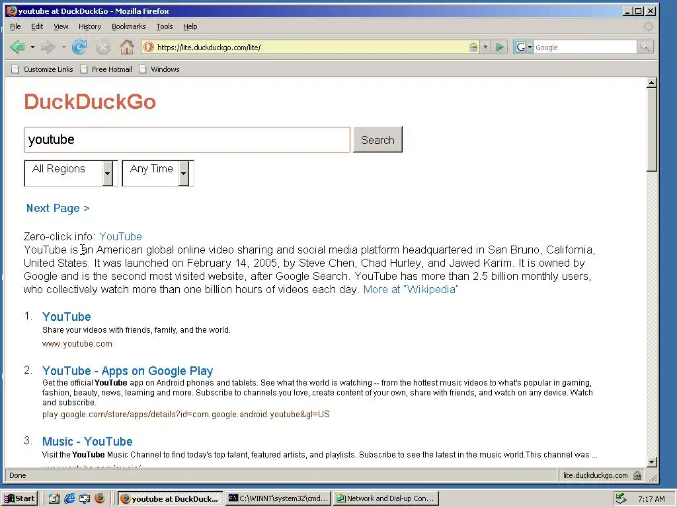Click the Forward navigation arrow
The image size is (677, 507).
pyautogui.click(x=48, y=47)
